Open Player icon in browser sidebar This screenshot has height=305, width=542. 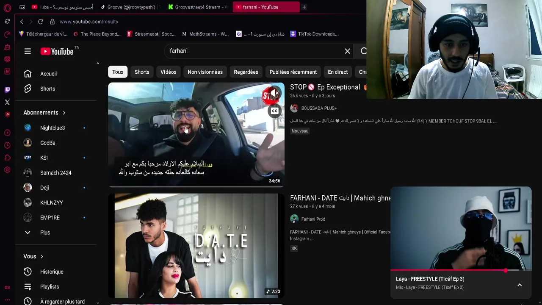tap(7, 133)
